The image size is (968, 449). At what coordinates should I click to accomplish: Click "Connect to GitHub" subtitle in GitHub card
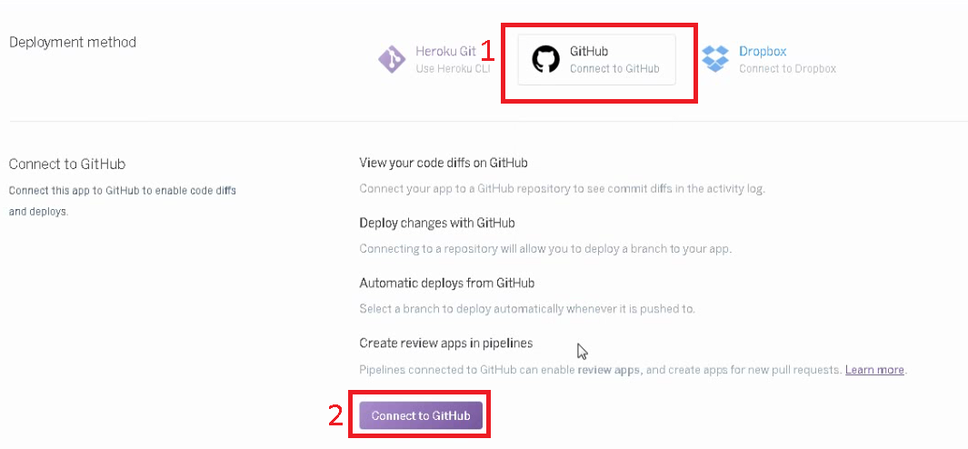point(614,69)
